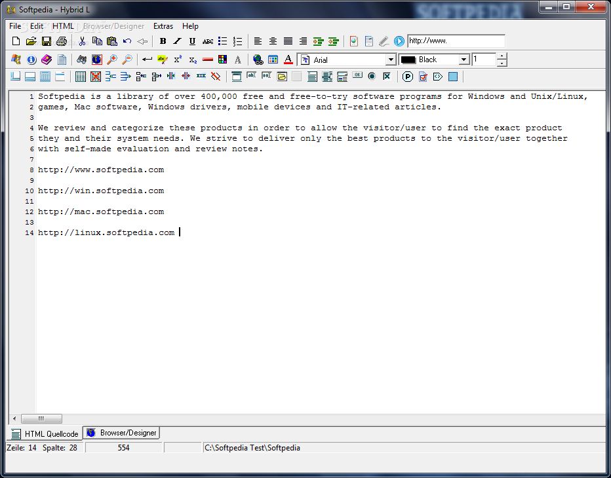Switch to the HTML Quellcode tab
The width and height of the screenshot is (611, 478).
45,433
